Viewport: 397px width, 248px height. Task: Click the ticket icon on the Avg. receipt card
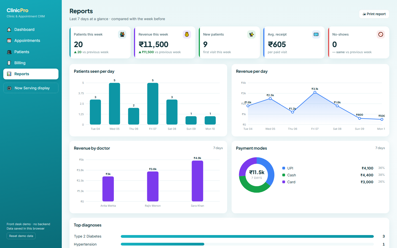coord(316,34)
